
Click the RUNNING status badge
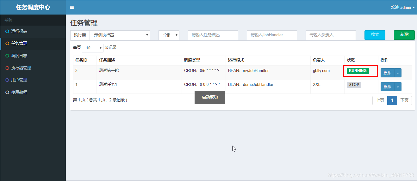(358, 71)
